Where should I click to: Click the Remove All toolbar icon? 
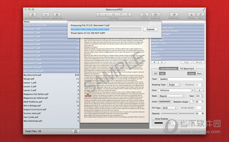coord(57,15)
